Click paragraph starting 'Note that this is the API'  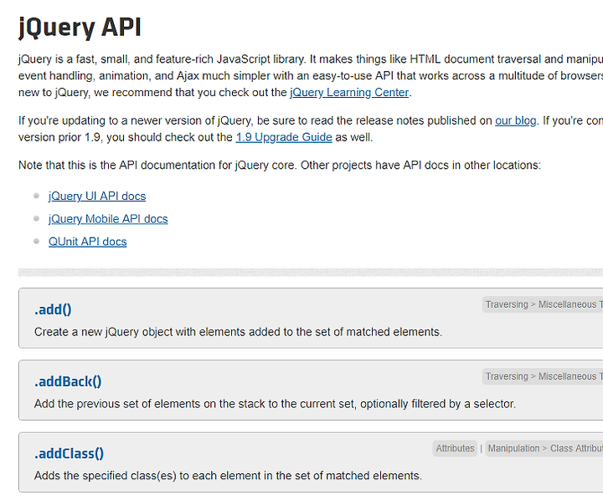pyautogui.click(x=280, y=165)
